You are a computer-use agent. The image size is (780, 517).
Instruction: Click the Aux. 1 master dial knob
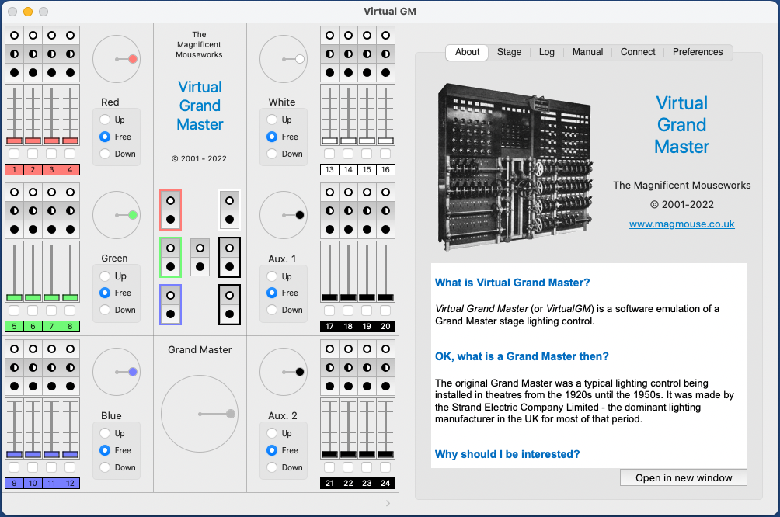(300, 215)
